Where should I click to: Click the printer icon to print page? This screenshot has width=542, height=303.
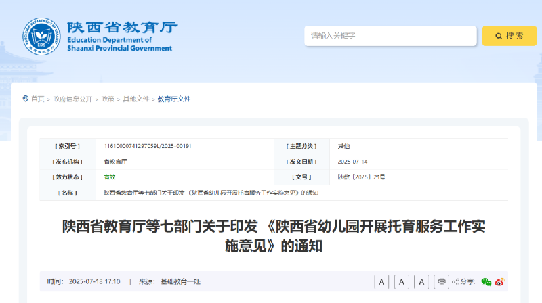442,282
